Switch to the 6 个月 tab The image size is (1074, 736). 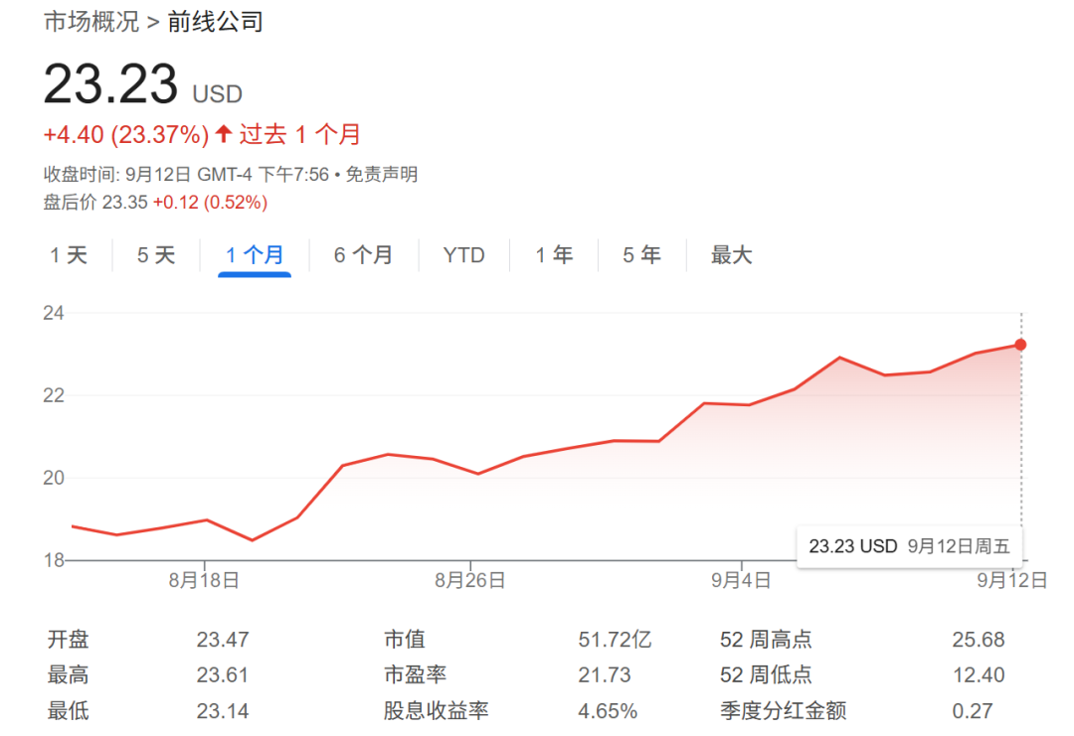click(x=363, y=255)
